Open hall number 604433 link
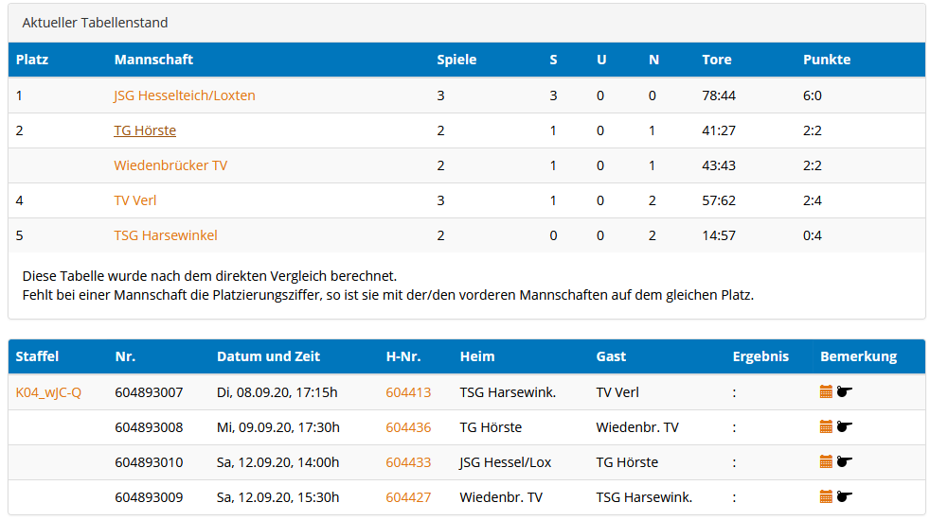930x520 pixels. (x=408, y=462)
